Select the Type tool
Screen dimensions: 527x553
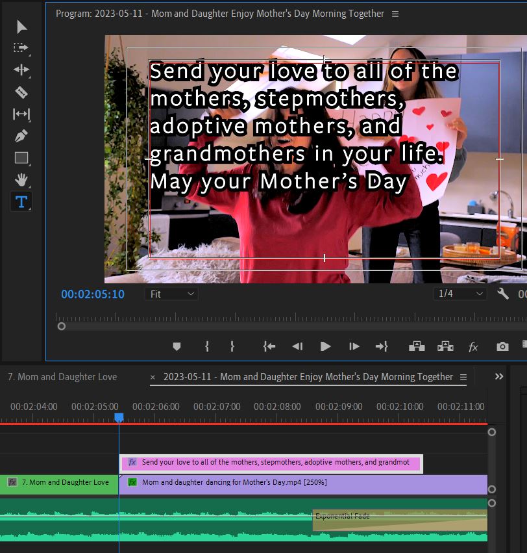(21, 201)
